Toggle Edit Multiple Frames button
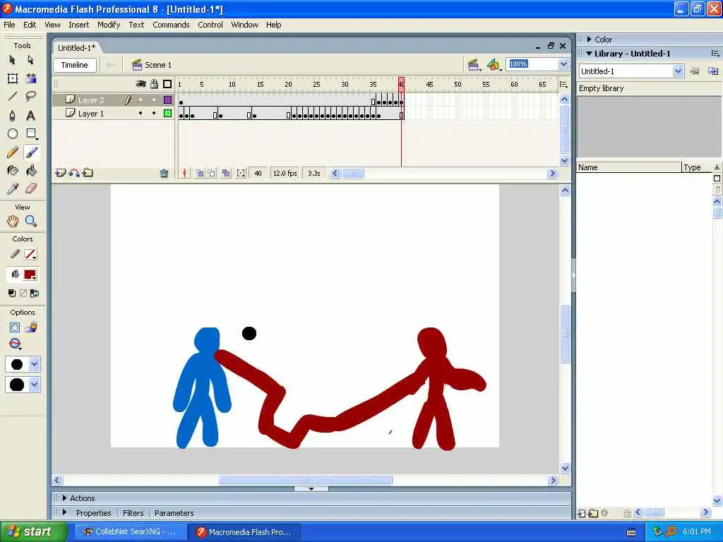 coord(226,174)
